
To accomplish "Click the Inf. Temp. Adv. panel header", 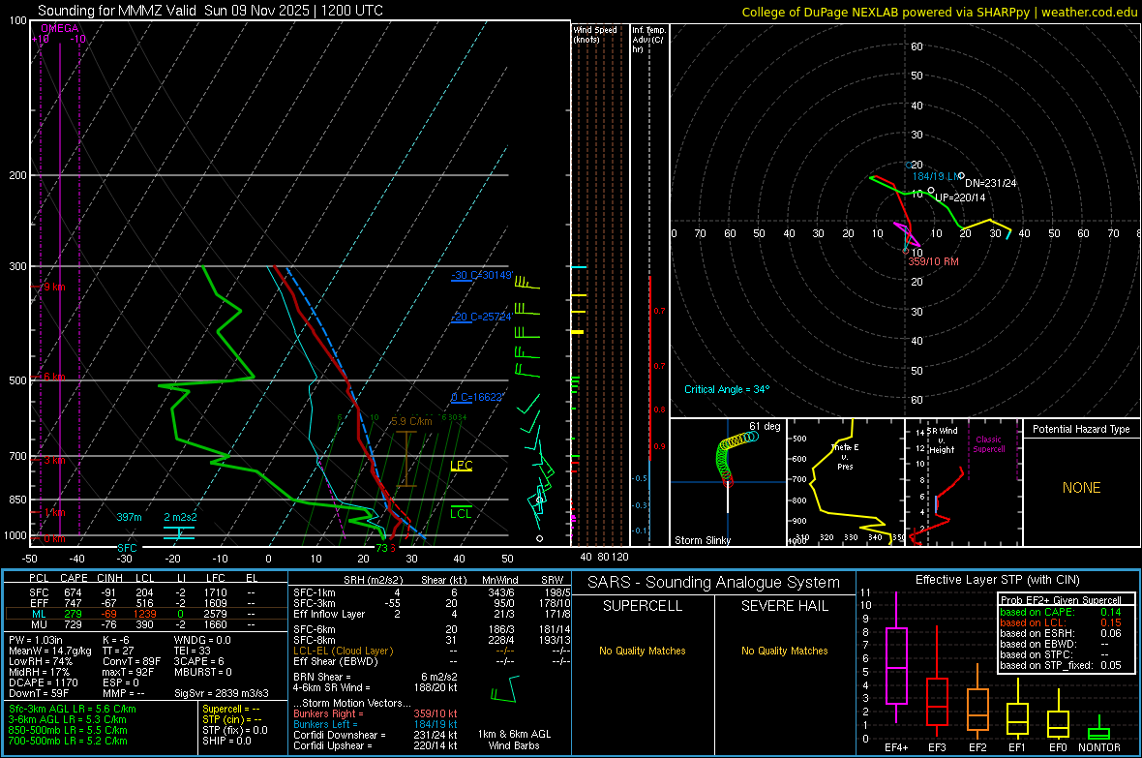I will [x=648, y=40].
